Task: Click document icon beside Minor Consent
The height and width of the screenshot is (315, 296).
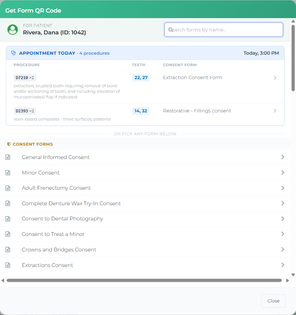Action: [8, 173]
